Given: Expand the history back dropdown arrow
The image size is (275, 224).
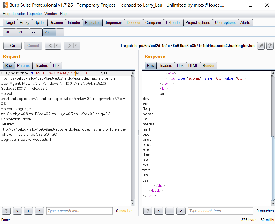Looking at the screenshot, I should pyautogui.click(x=57, y=46).
